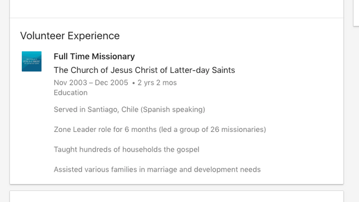Screen dimensions: 359x202
Task: Select the Education cause label
Action: pos(71,93)
